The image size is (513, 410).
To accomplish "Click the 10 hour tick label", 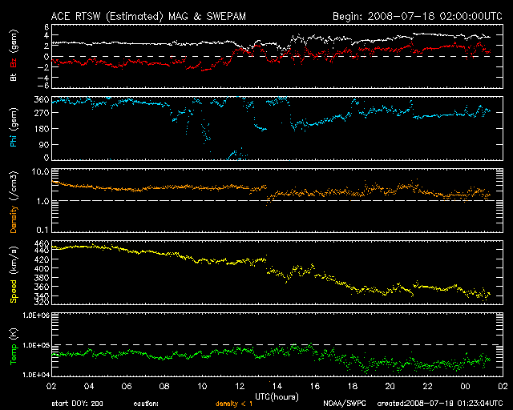I will pos(202,387).
